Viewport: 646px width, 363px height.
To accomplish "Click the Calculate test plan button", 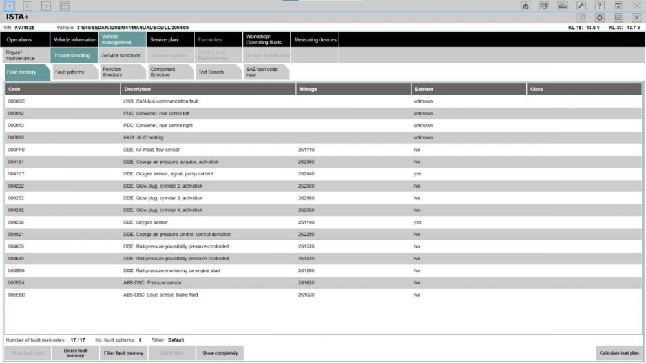I will point(619,353).
